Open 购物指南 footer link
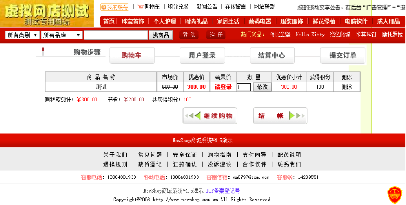The image size is (406, 205). coord(219,155)
